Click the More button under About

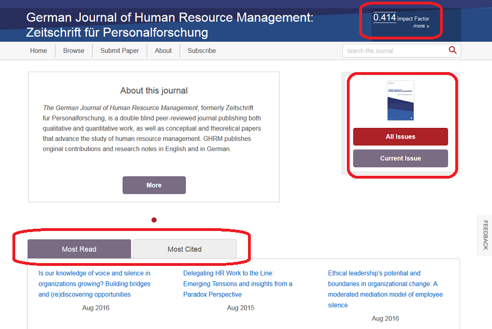pos(154,185)
